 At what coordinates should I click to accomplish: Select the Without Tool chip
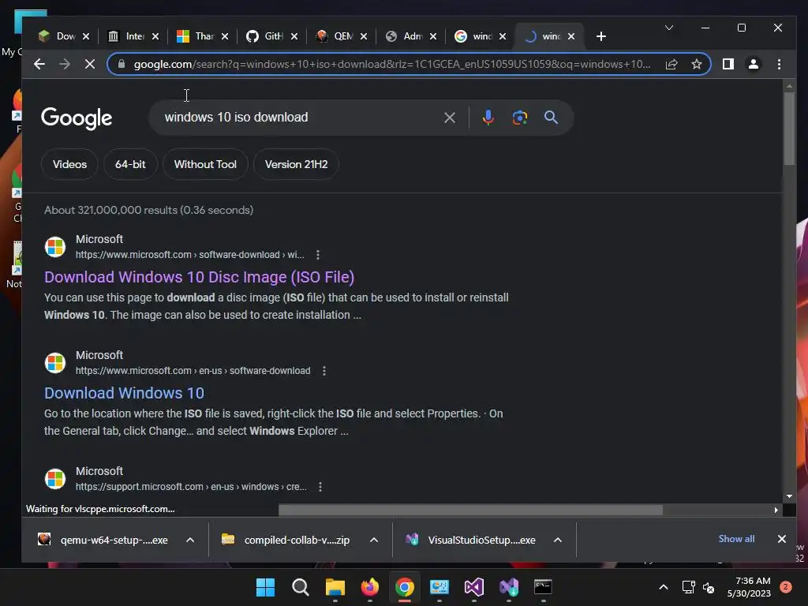tap(205, 164)
